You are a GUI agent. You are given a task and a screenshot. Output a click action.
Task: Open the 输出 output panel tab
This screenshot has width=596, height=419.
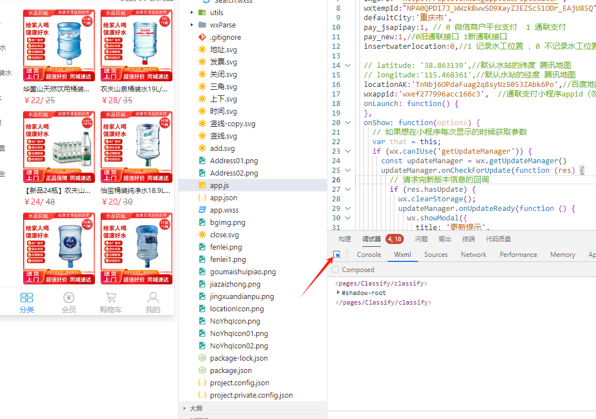click(445, 239)
